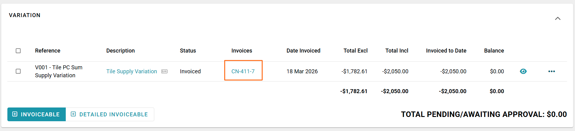Viewport: 575px width, 131px height.
Task: Tick the select-all checkbox in header
Action: (x=18, y=51)
